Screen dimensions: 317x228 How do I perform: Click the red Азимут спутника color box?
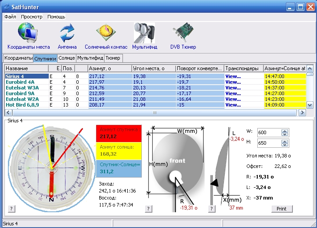119,133
